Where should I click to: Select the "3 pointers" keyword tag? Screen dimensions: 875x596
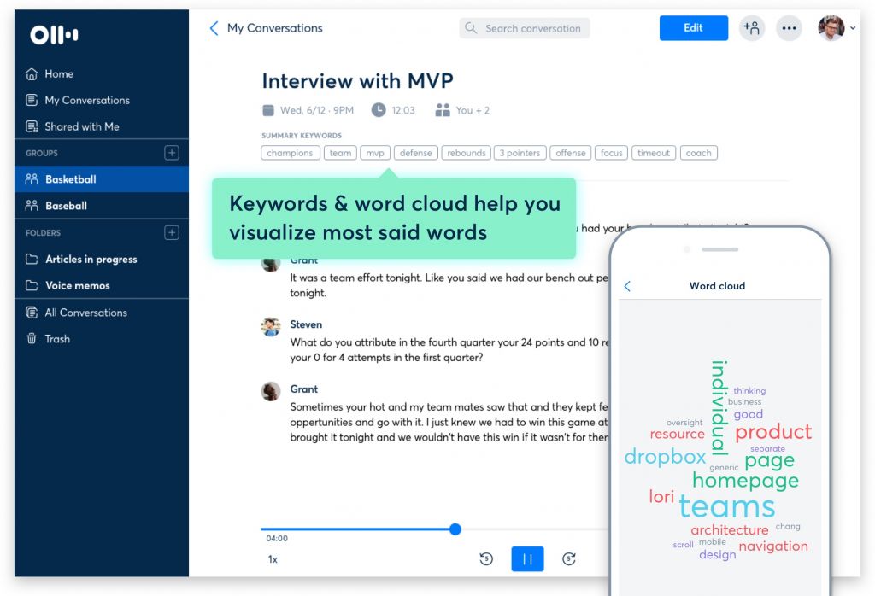(x=520, y=154)
